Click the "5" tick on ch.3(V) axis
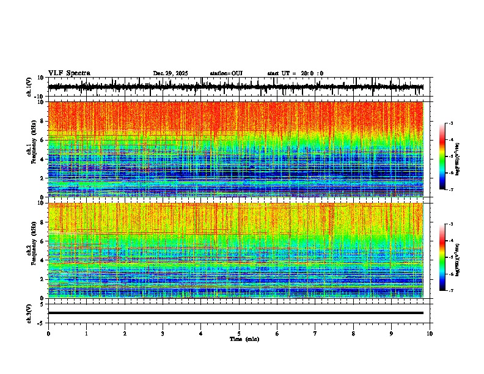The width and height of the screenshot is (484, 374). coord(43,304)
